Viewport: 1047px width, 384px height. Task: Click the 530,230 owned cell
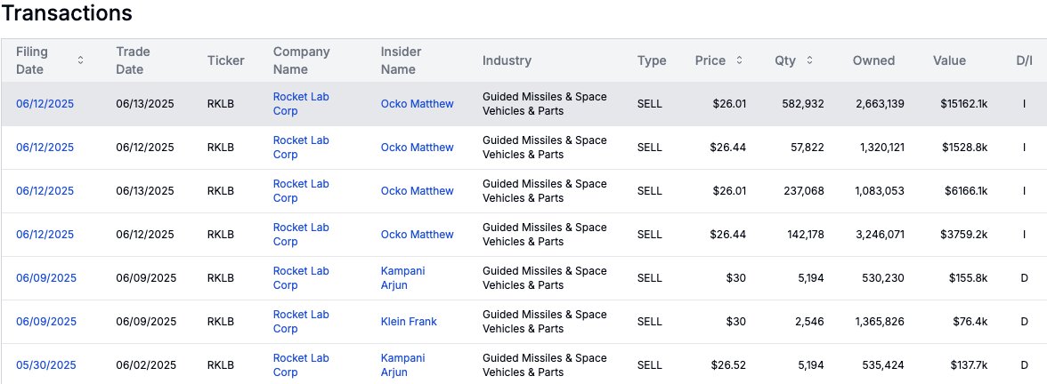883,278
